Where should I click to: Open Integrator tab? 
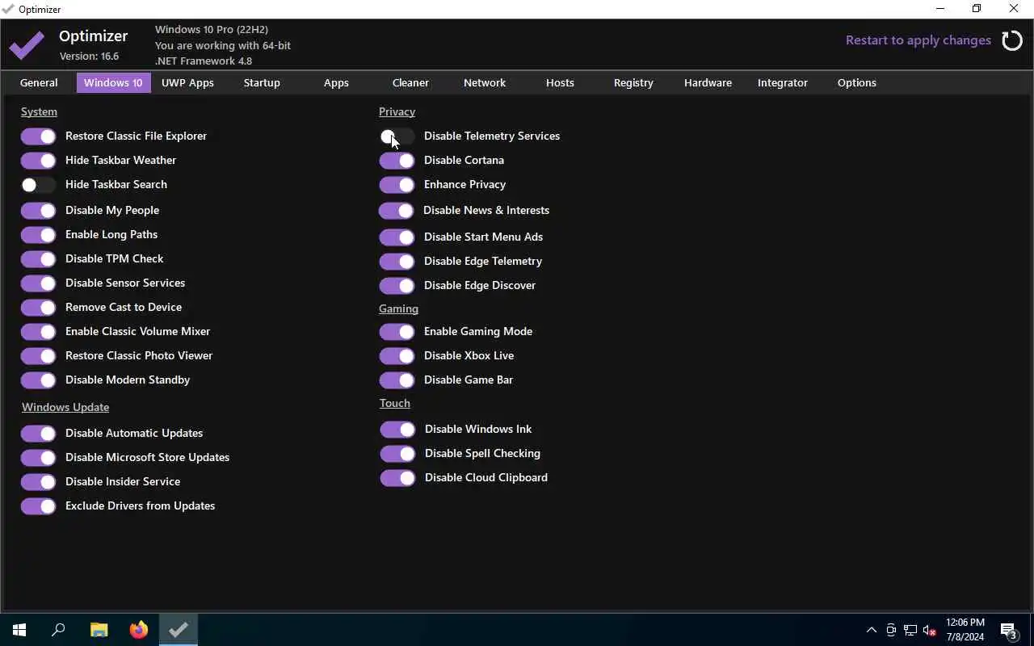[782, 82]
